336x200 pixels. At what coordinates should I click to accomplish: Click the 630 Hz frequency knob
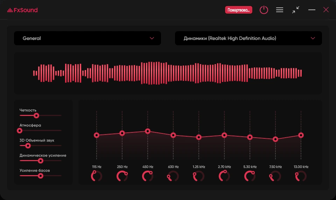click(x=173, y=176)
